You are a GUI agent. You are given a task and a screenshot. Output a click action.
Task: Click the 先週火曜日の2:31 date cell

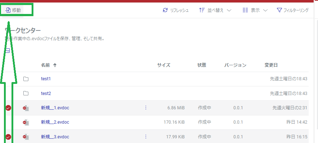tap(290, 108)
